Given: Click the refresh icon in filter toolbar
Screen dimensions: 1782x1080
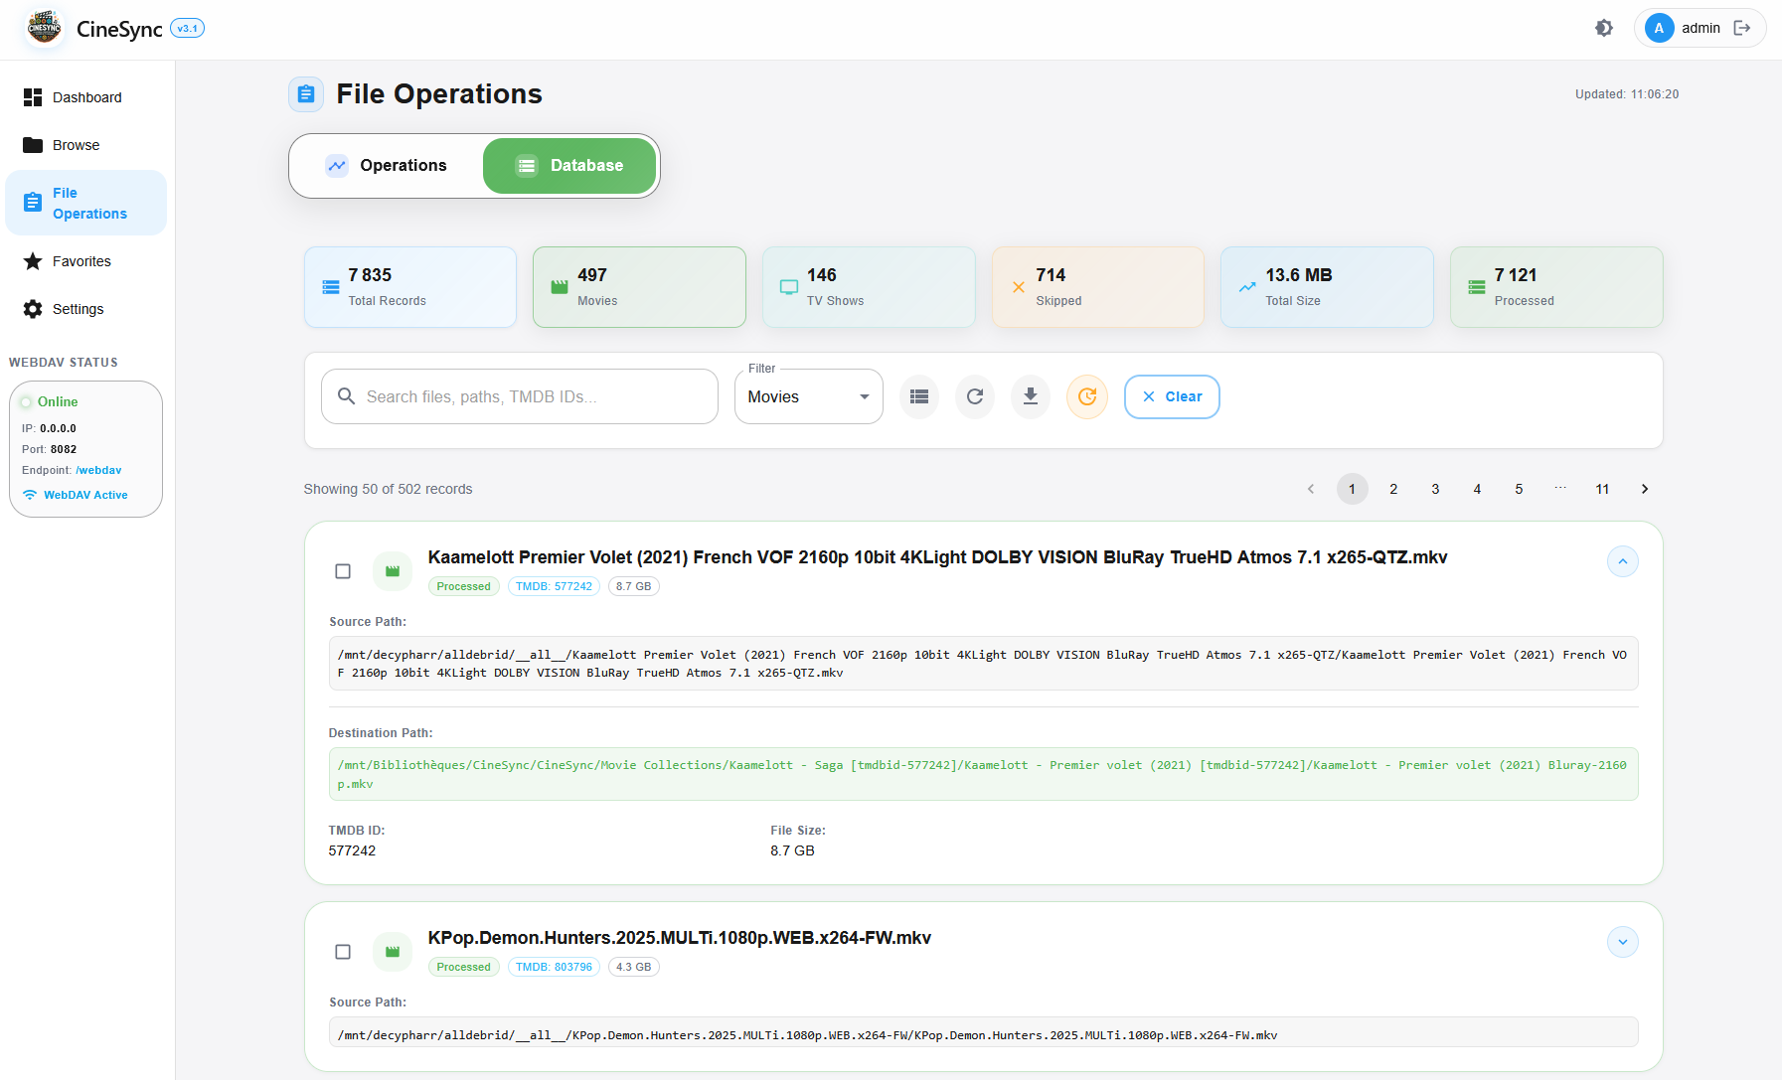Looking at the screenshot, I should (x=974, y=396).
